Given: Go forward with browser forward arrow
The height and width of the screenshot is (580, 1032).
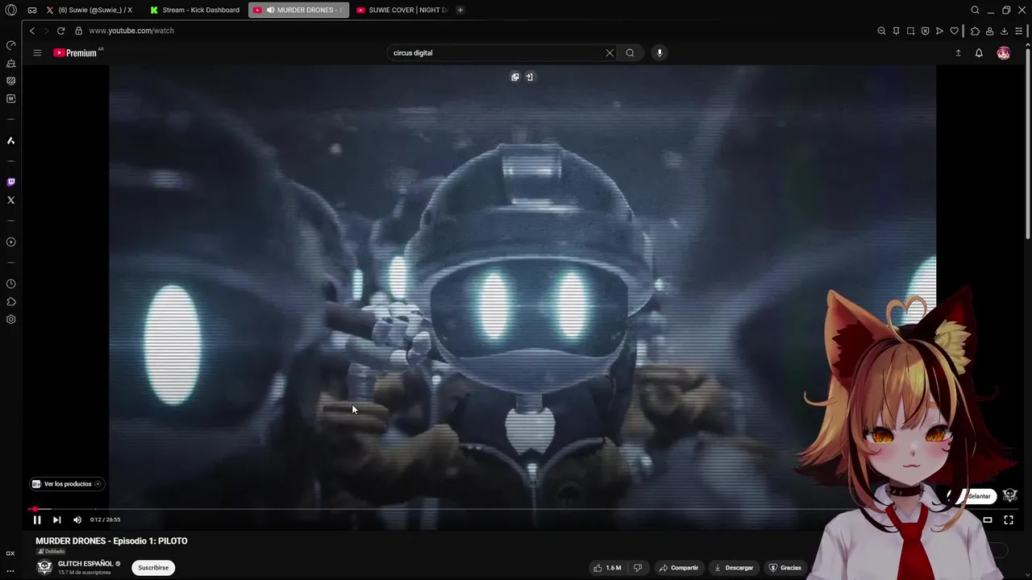Looking at the screenshot, I should click(x=46, y=31).
